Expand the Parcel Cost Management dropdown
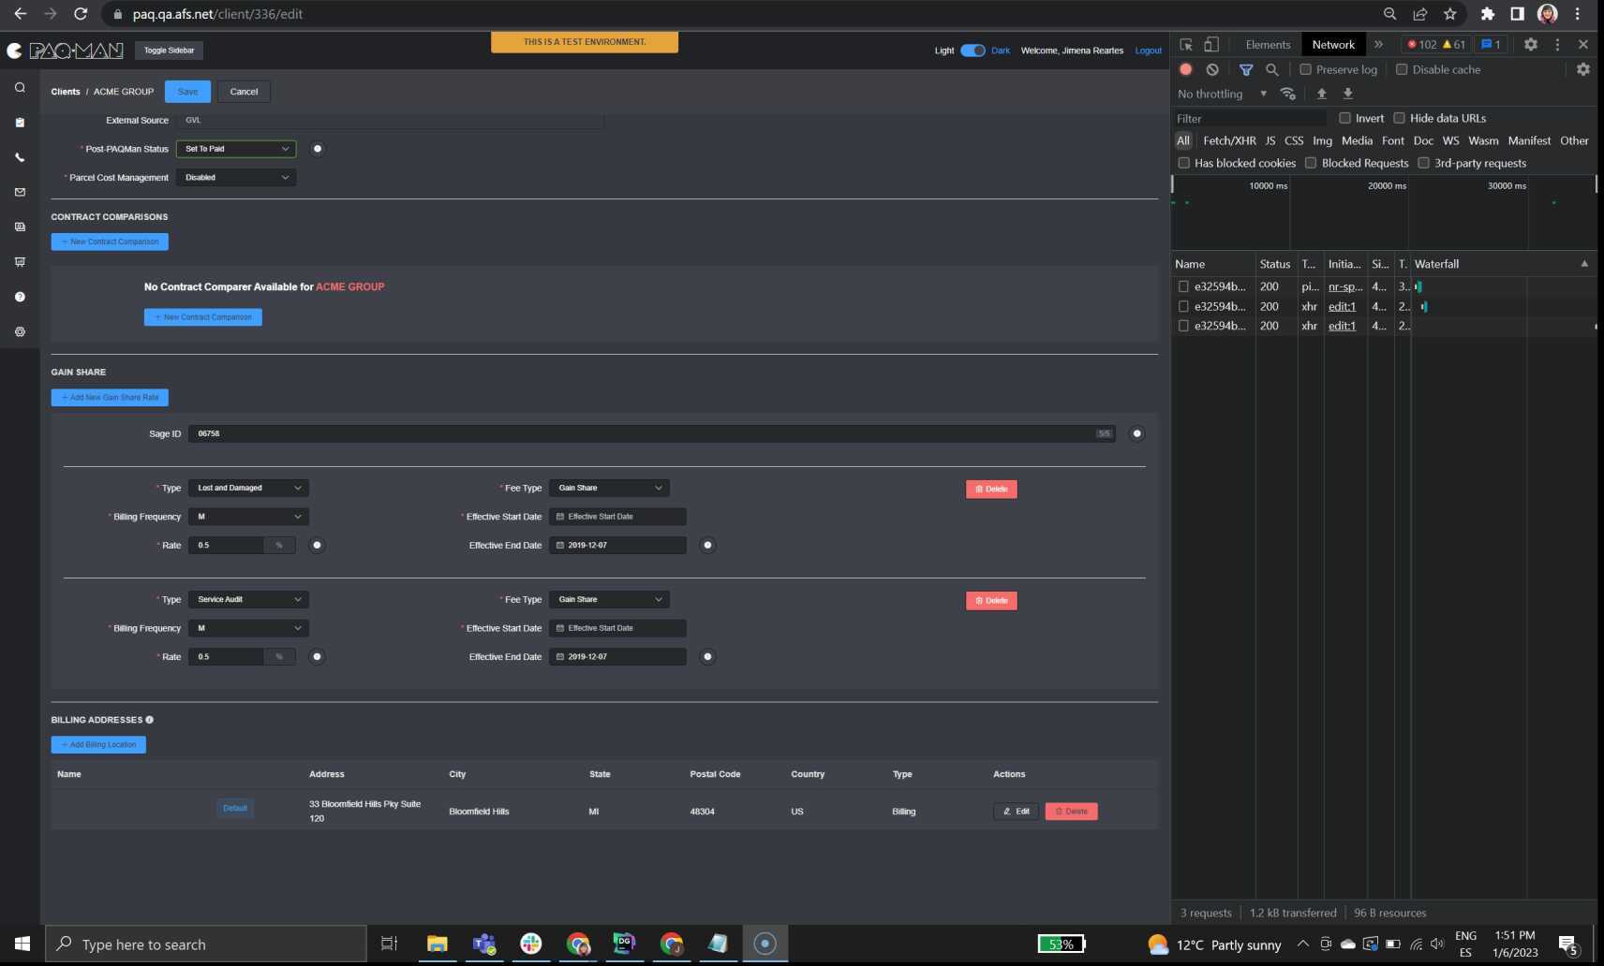The height and width of the screenshot is (966, 1604). coord(235,177)
